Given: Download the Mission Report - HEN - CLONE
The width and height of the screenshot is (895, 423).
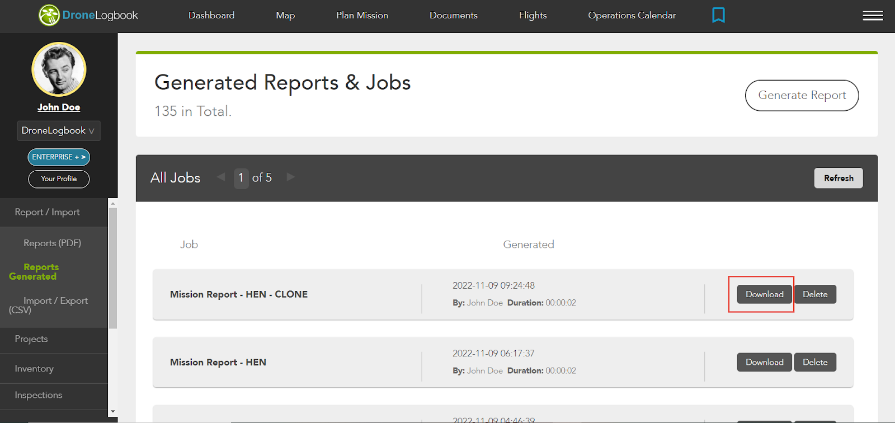Looking at the screenshot, I should tap(764, 294).
